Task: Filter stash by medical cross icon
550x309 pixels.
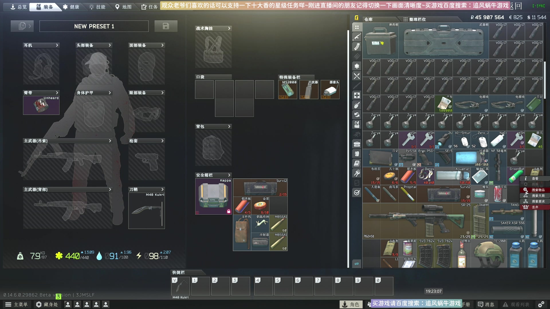Action: point(357,95)
